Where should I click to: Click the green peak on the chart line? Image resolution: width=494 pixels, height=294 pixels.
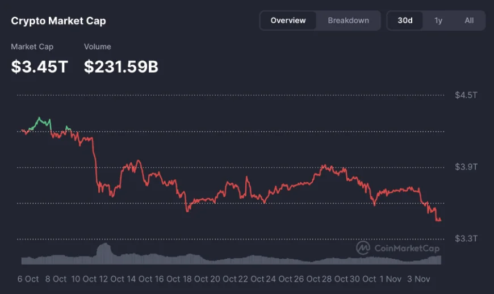pos(39,118)
